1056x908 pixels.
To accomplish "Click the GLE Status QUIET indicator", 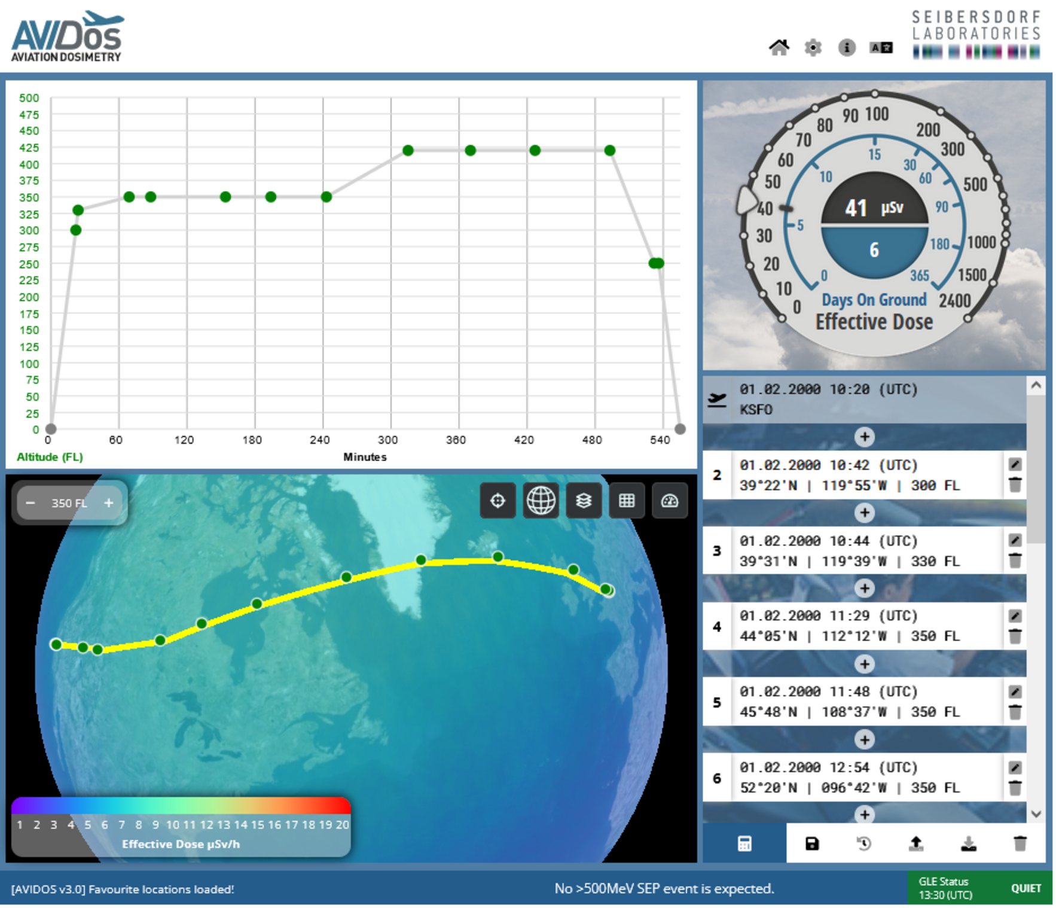I will (x=979, y=888).
